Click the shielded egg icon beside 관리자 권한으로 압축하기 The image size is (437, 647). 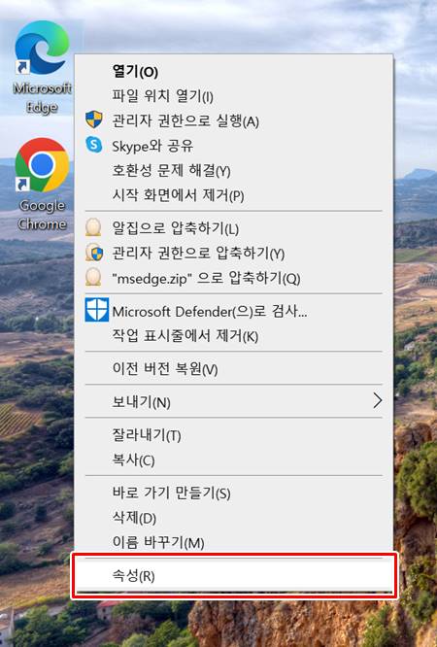tap(94, 253)
